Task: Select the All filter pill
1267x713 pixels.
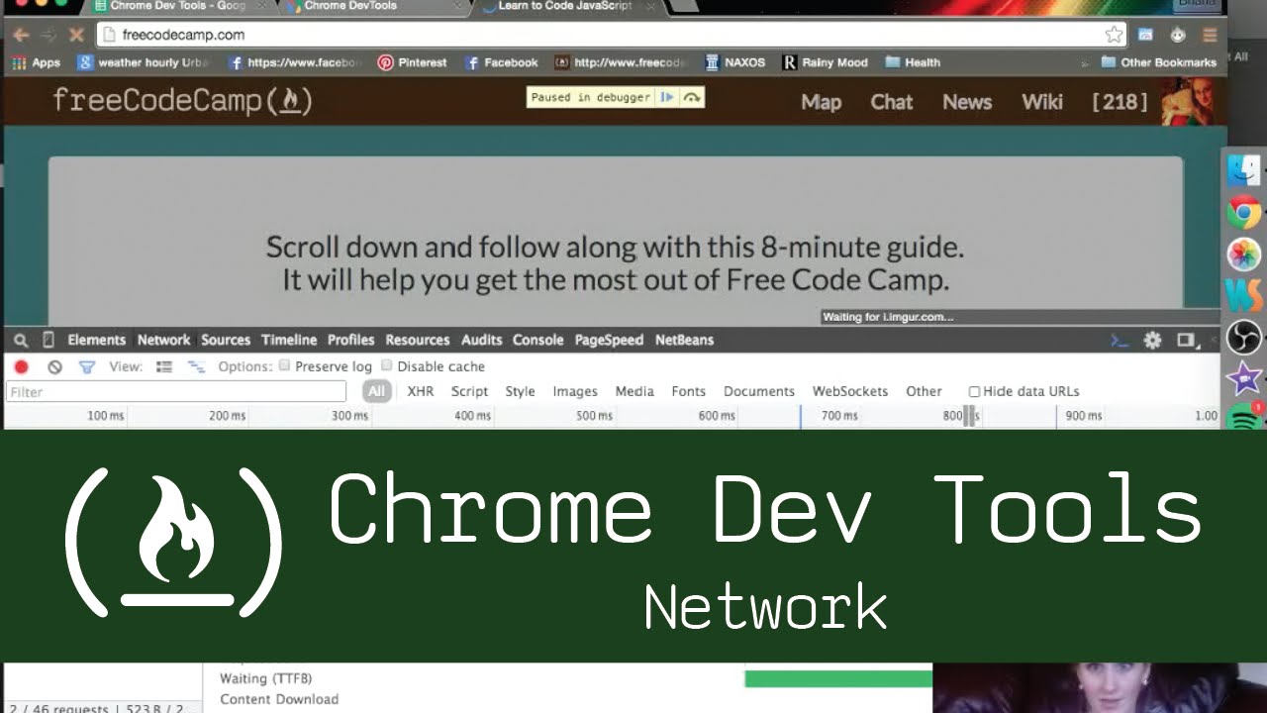Action: tap(376, 391)
